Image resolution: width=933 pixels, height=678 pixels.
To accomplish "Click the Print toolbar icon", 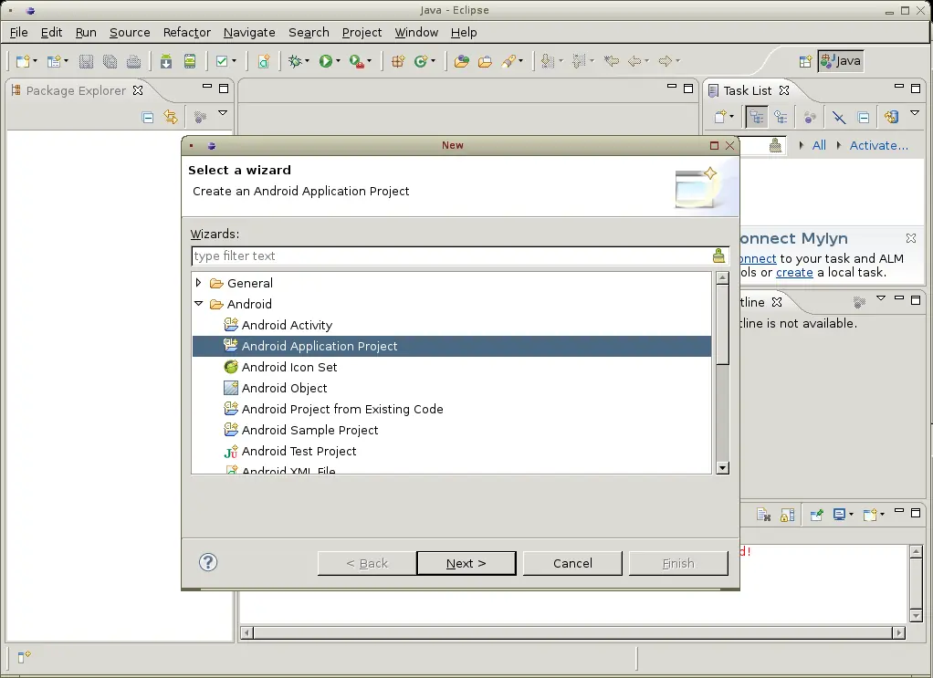I will [134, 61].
